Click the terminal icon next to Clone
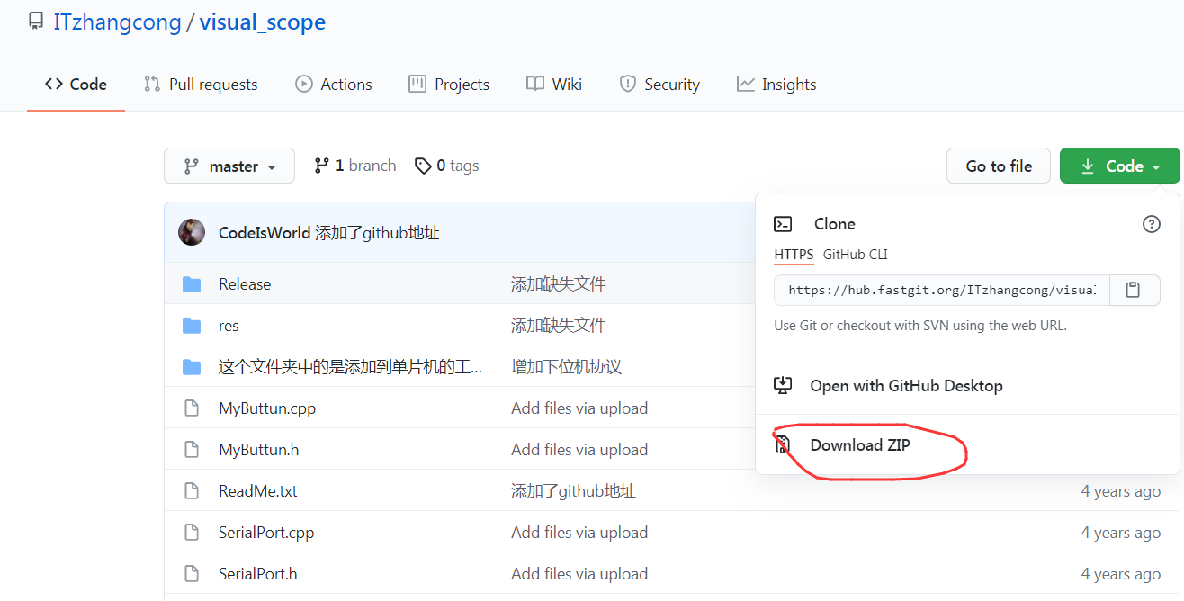This screenshot has height=601, width=1184. click(784, 224)
